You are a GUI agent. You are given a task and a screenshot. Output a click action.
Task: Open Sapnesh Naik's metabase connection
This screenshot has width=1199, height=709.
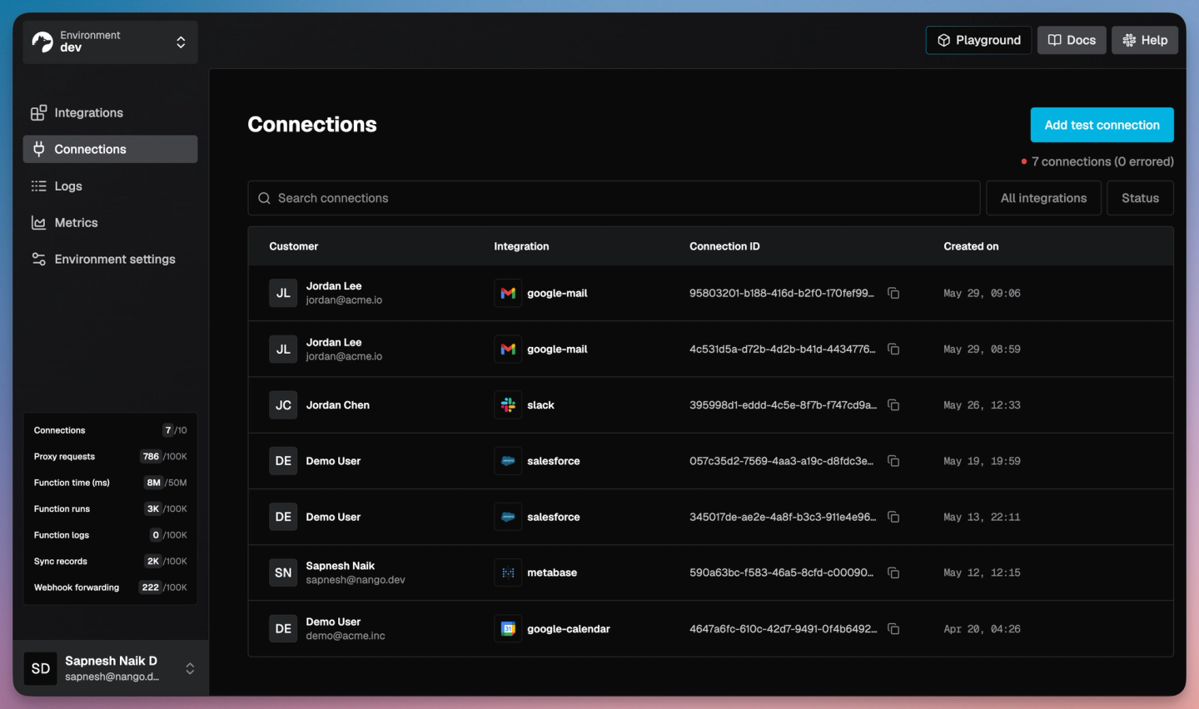(710, 573)
